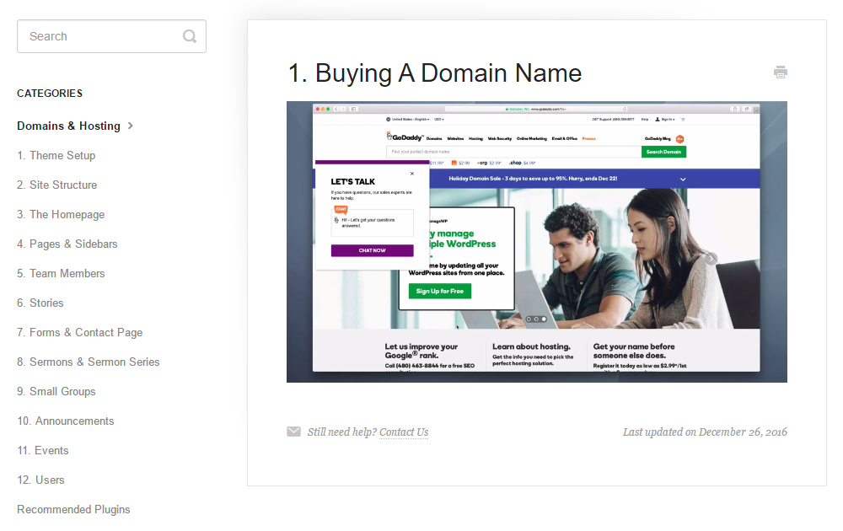Open the 12. Users category
The width and height of the screenshot is (843, 531).
(40, 480)
